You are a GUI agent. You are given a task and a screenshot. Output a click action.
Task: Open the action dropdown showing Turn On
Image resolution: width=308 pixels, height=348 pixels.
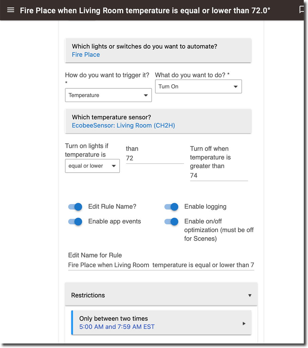198,86
